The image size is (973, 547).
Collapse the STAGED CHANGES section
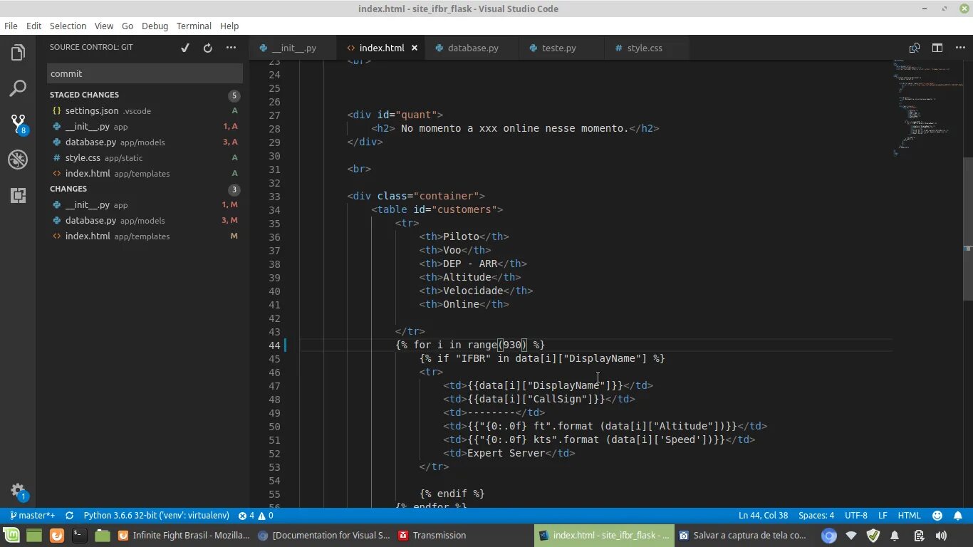[84, 95]
